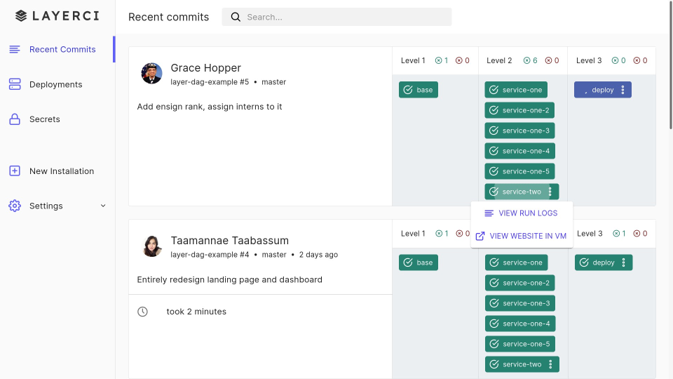Click 'Entirely redesign landing page and dashboard'
673x379 pixels.
230,280
